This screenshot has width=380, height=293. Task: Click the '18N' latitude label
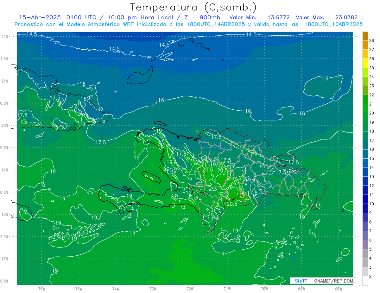(5, 214)
